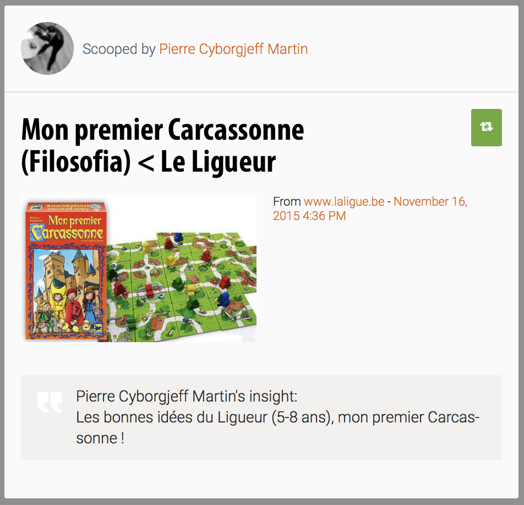Open the round author avatar photo

pos(47,48)
